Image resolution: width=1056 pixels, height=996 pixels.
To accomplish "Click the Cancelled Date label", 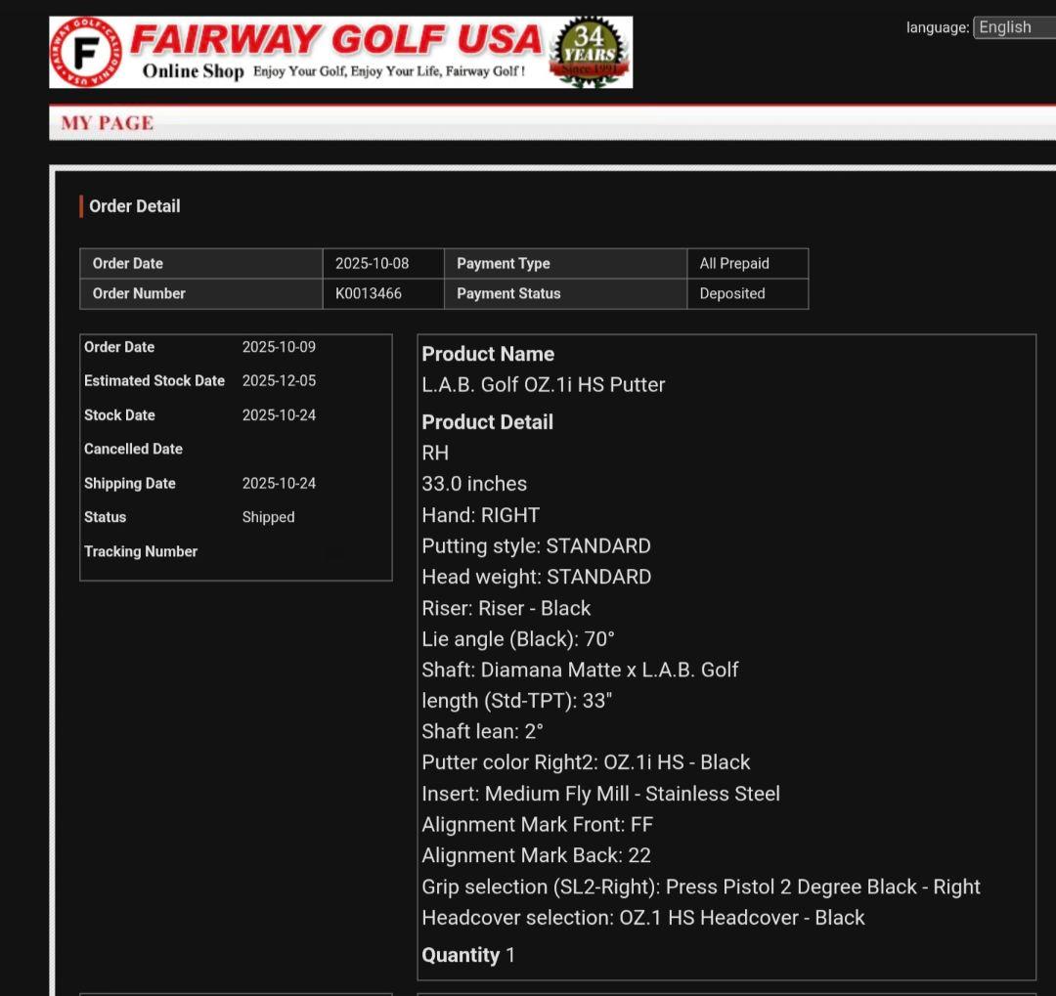I will 133,449.
